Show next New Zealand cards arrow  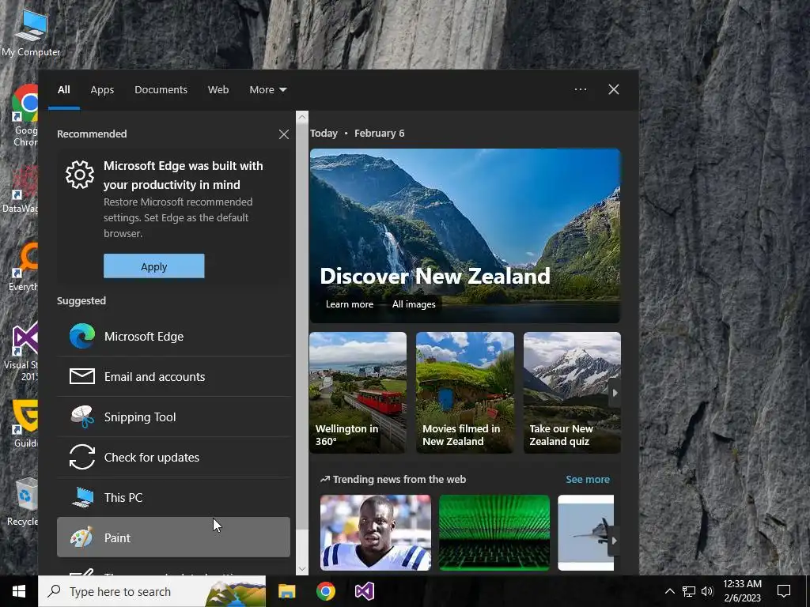615,393
